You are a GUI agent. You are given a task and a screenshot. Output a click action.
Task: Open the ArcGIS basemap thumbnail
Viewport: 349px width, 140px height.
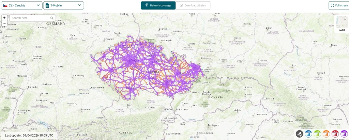(x=342, y=24)
